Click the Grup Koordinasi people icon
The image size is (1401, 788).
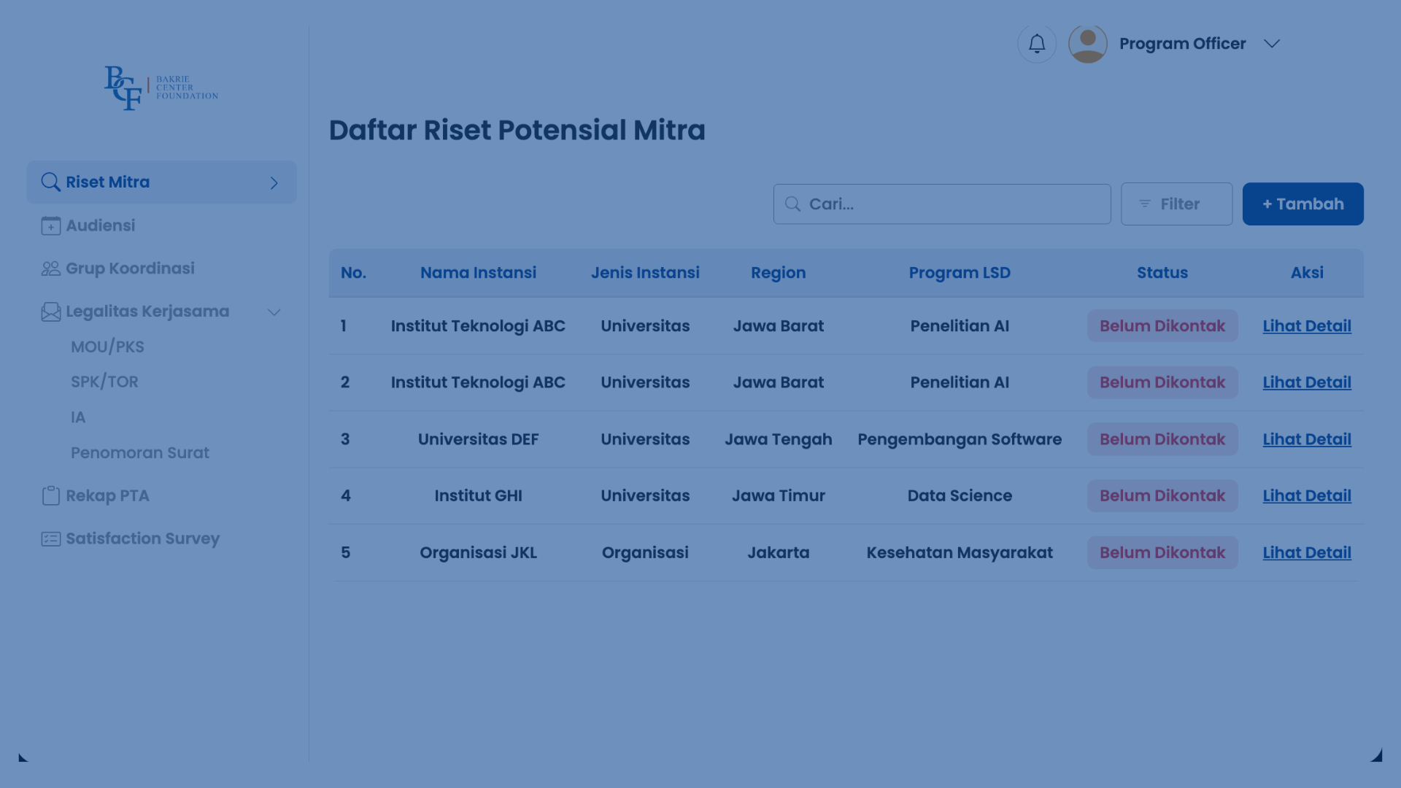[51, 269]
